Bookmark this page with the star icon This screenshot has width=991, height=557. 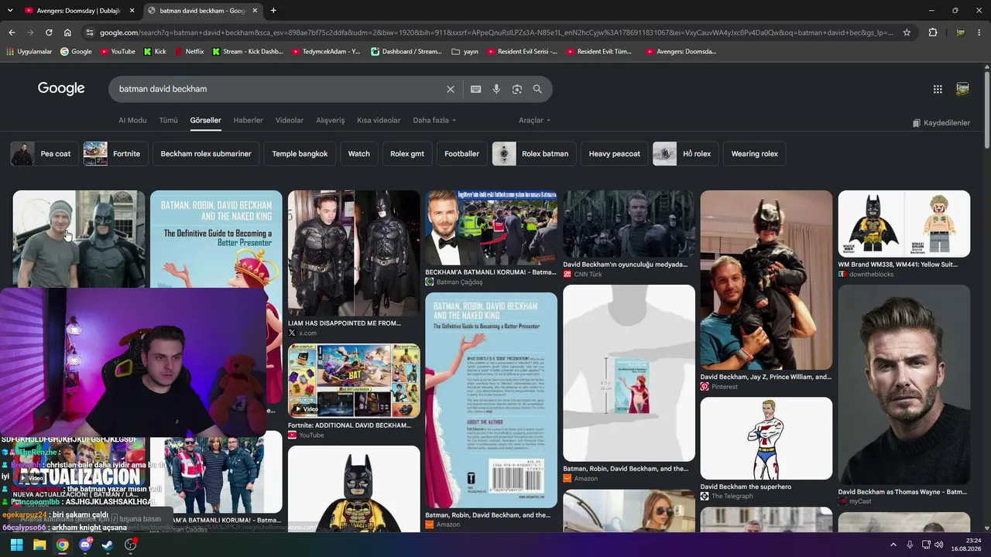(x=907, y=32)
